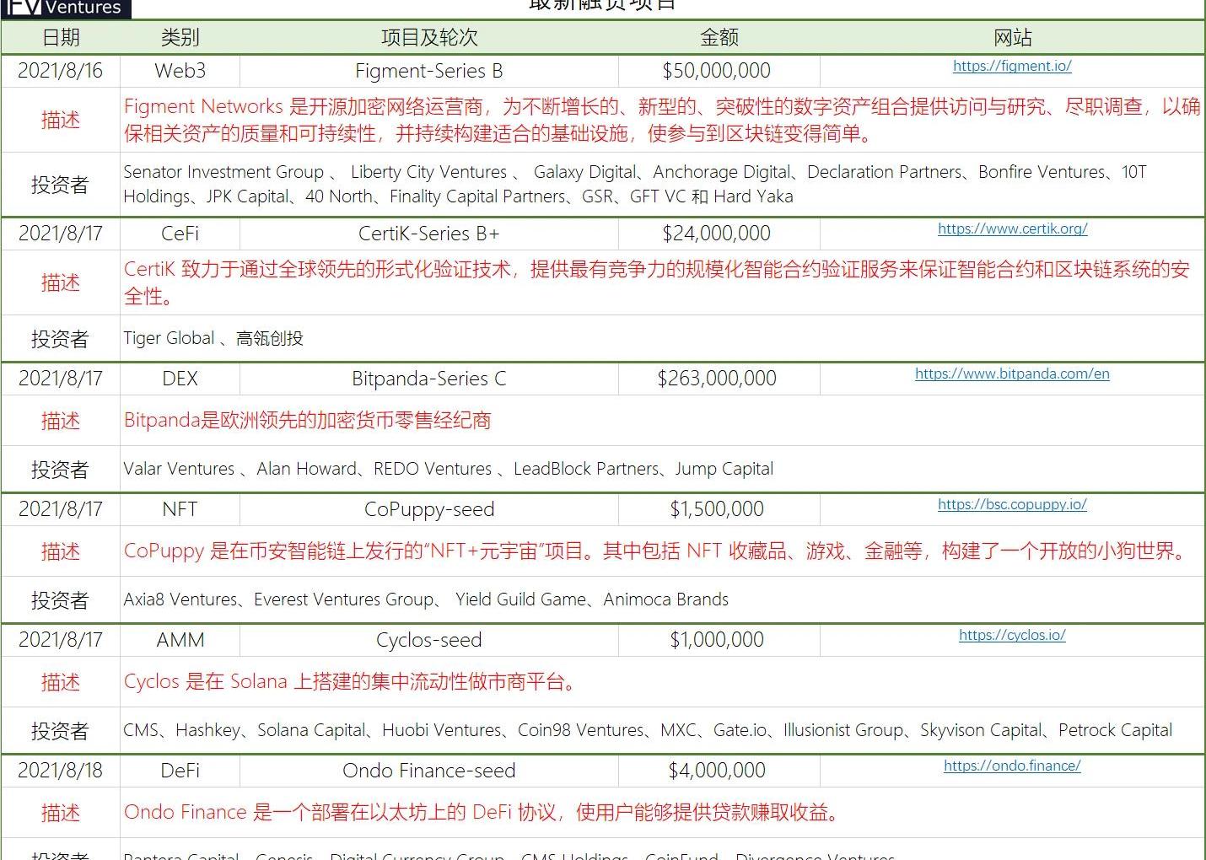The width and height of the screenshot is (1206, 860).
Task: Select the CertiK-Series B+ cell
Action: pos(428,234)
